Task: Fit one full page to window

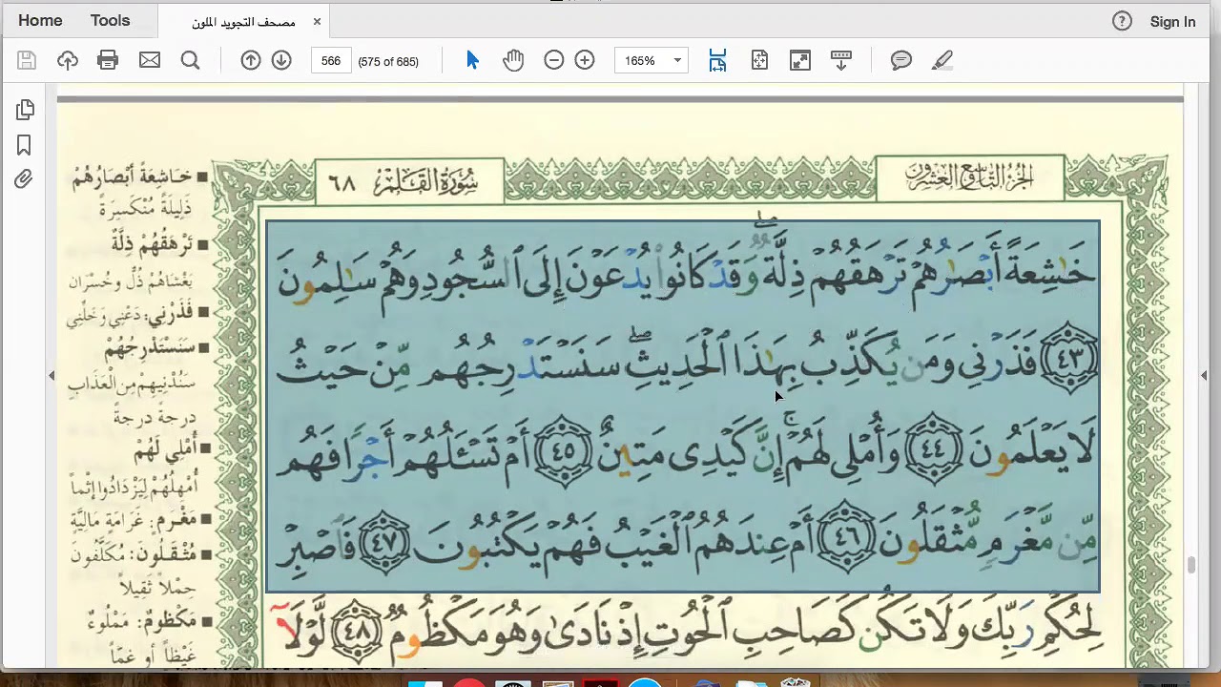Action: (759, 60)
